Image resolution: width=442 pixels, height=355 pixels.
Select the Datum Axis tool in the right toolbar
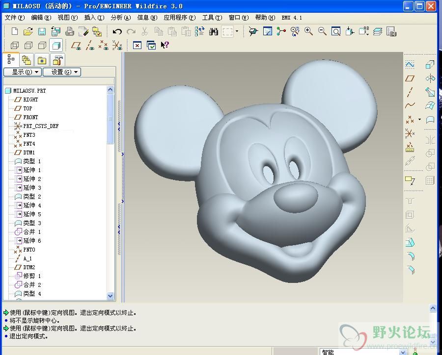click(410, 92)
